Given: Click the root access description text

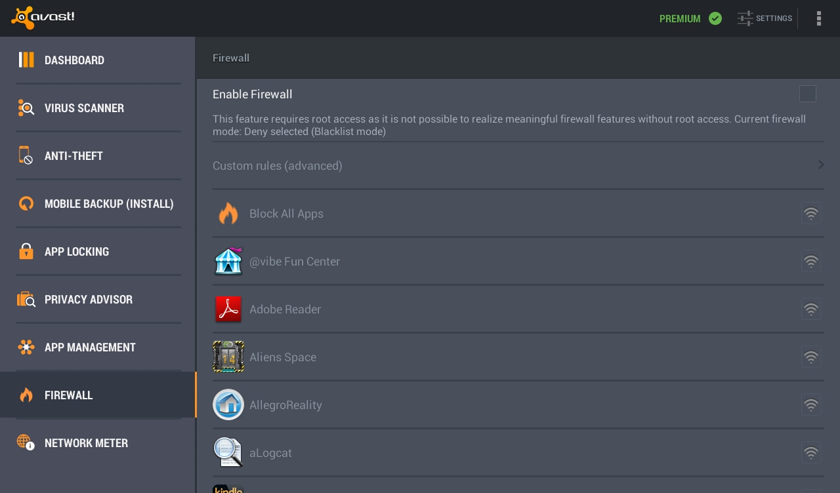Looking at the screenshot, I should [x=509, y=125].
